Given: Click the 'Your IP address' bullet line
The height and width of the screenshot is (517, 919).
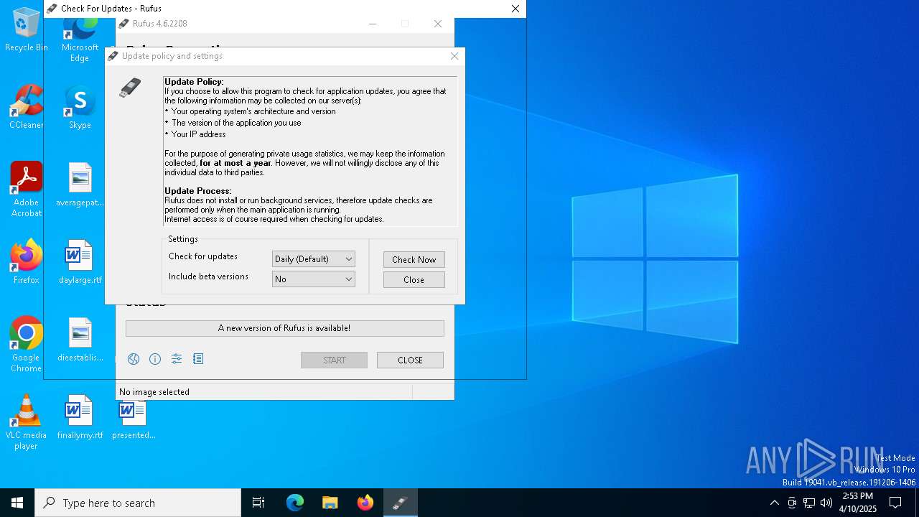Looking at the screenshot, I should [195, 134].
